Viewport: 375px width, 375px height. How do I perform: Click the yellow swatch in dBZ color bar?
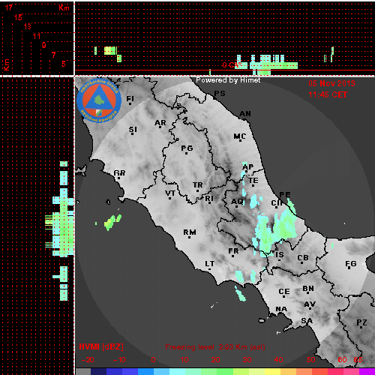(x=273, y=371)
